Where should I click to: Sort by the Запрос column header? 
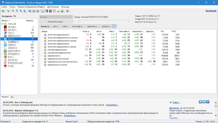pos(44,31)
